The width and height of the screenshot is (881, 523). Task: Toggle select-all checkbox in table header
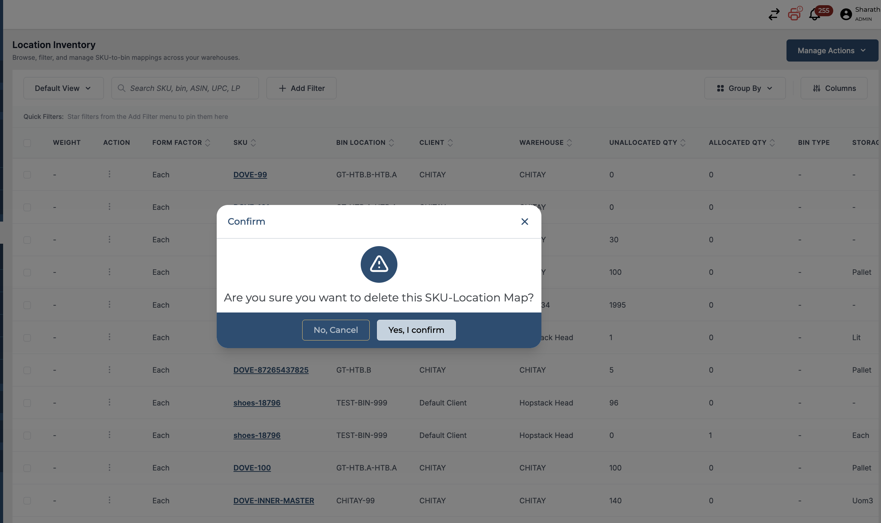[x=27, y=143]
